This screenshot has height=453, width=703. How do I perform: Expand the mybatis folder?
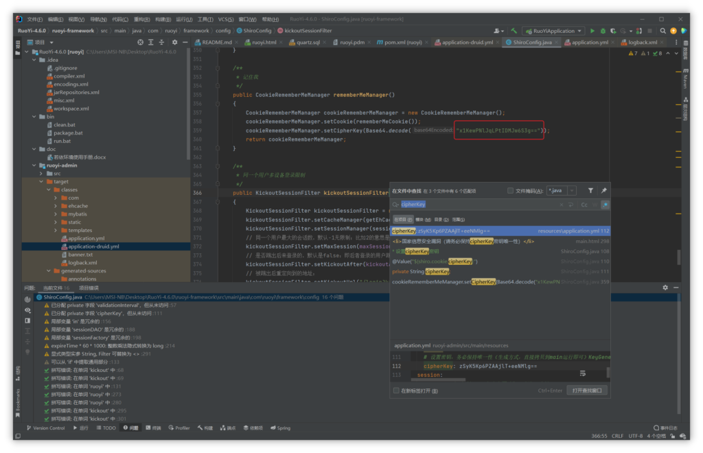tap(56, 214)
